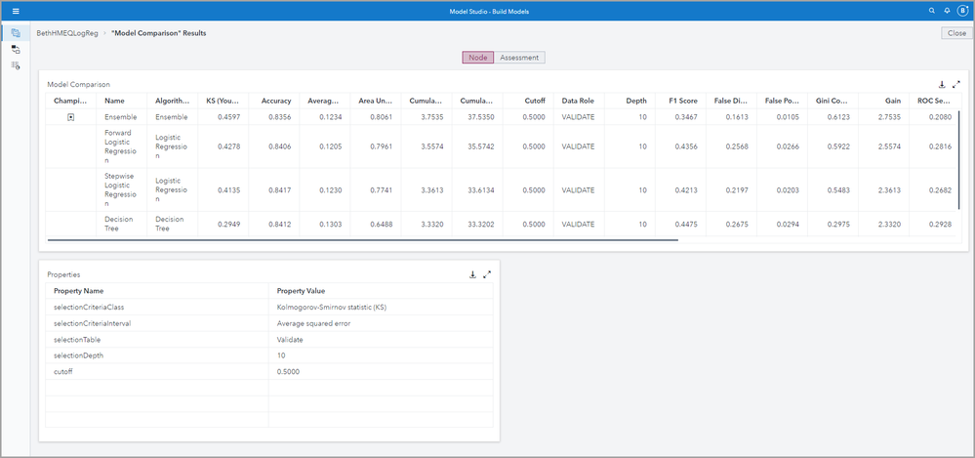The image size is (975, 458).
Task: Select the Data sidebar icon
Action: click(16, 33)
